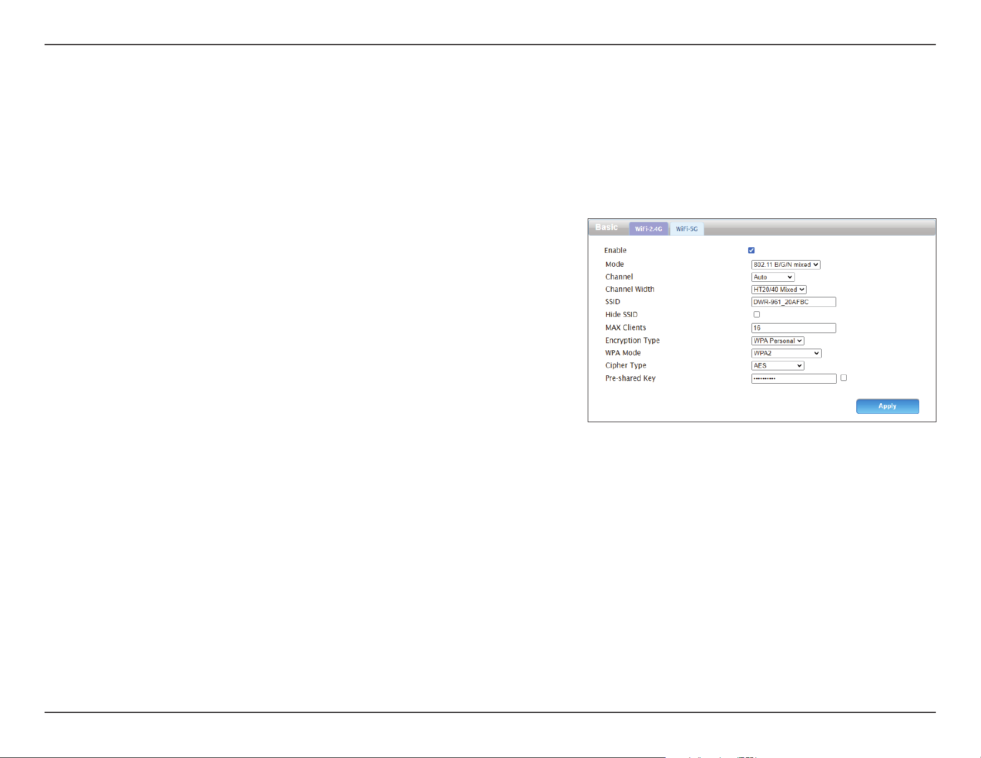The height and width of the screenshot is (758, 981).
Task: Toggle show Pre-shared Key checkbox
Action: point(843,378)
